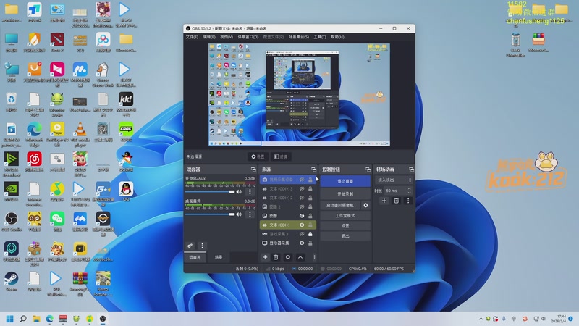Open the 工具(T) menu
Image resolution: width=579 pixels, height=326 pixels.
(320, 37)
